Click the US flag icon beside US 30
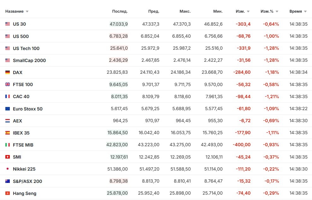Image resolution: width=312 pixels, height=200 pixels. tap(8, 24)
